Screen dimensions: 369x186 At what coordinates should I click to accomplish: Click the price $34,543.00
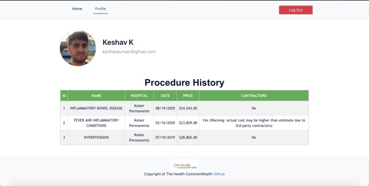point(188,108)
